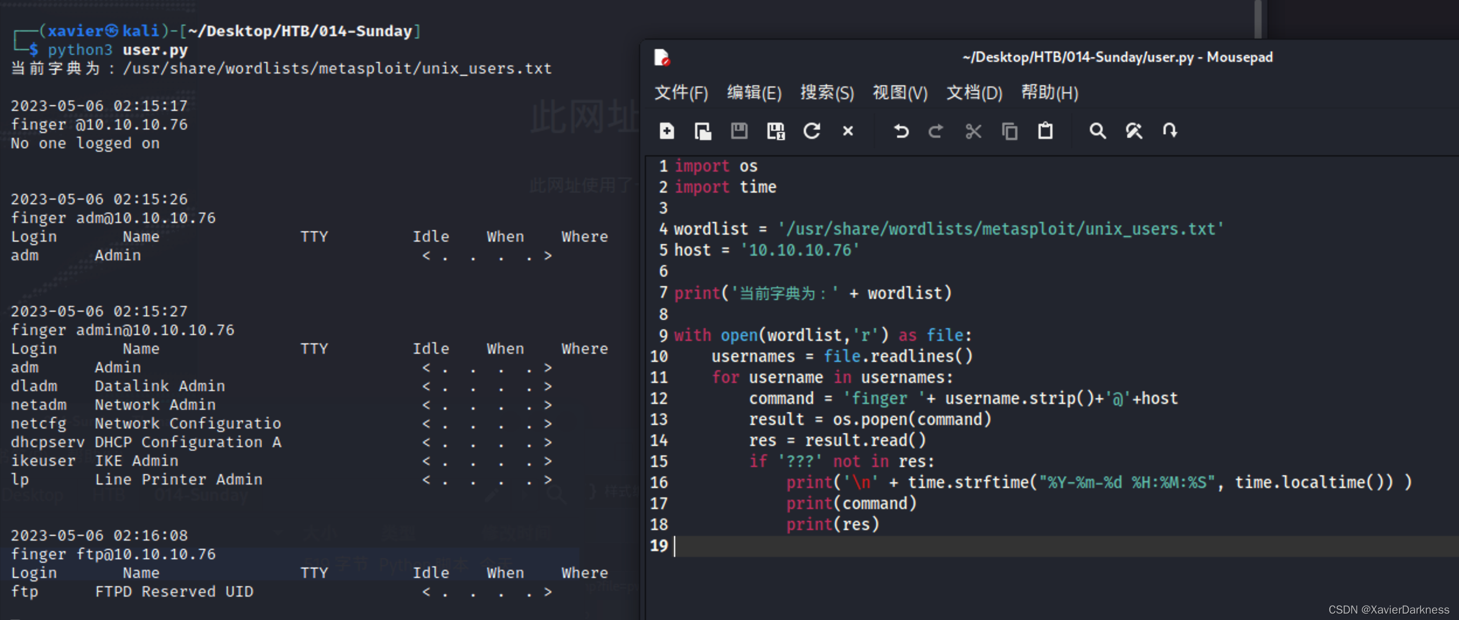Open the 视图(V) menu
This screenshot has width=1459, height=620.
pos(900,93)
